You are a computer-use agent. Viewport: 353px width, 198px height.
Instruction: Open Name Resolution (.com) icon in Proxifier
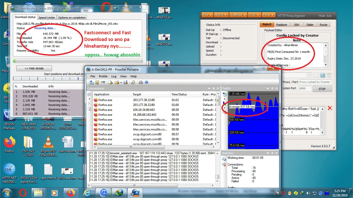pyautogui.click(x=103, y=82)
